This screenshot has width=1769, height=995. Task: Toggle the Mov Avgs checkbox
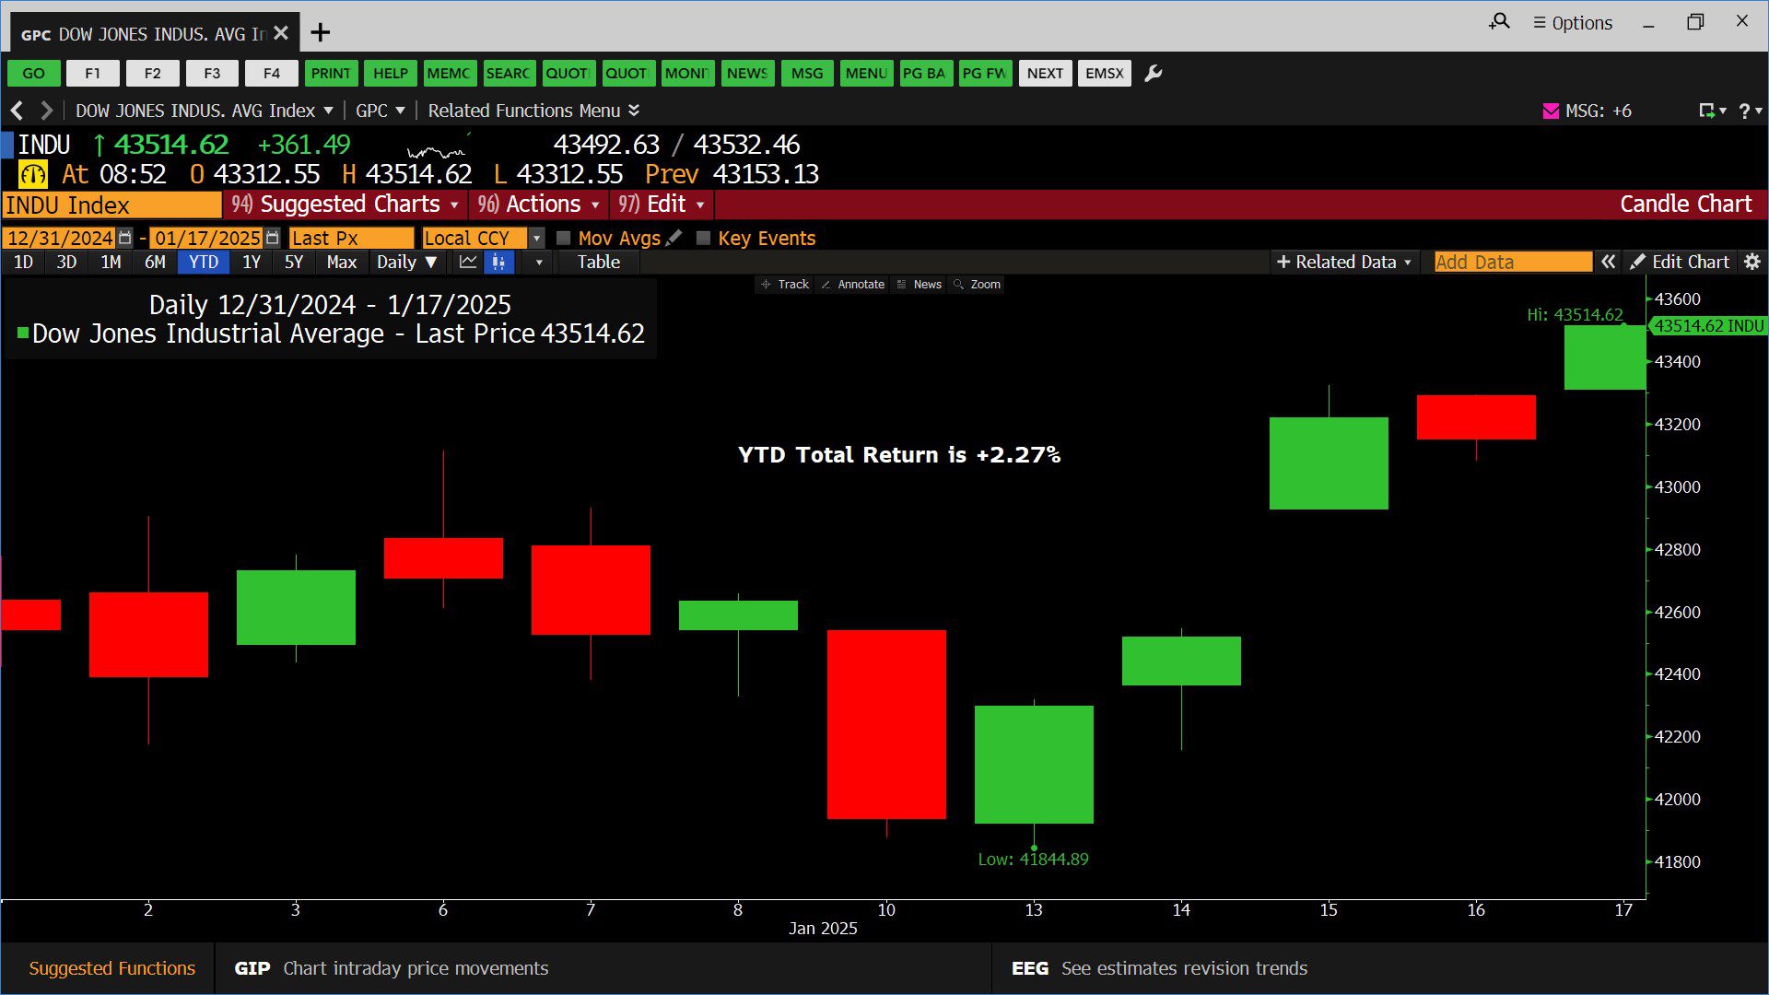click(564, 238)
